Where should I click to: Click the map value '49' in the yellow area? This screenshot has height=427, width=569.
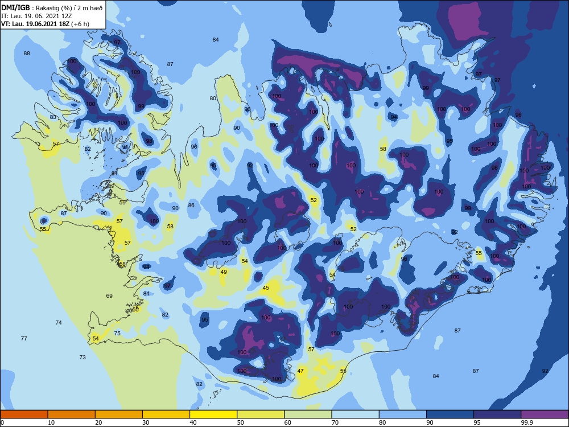(224, 272)
